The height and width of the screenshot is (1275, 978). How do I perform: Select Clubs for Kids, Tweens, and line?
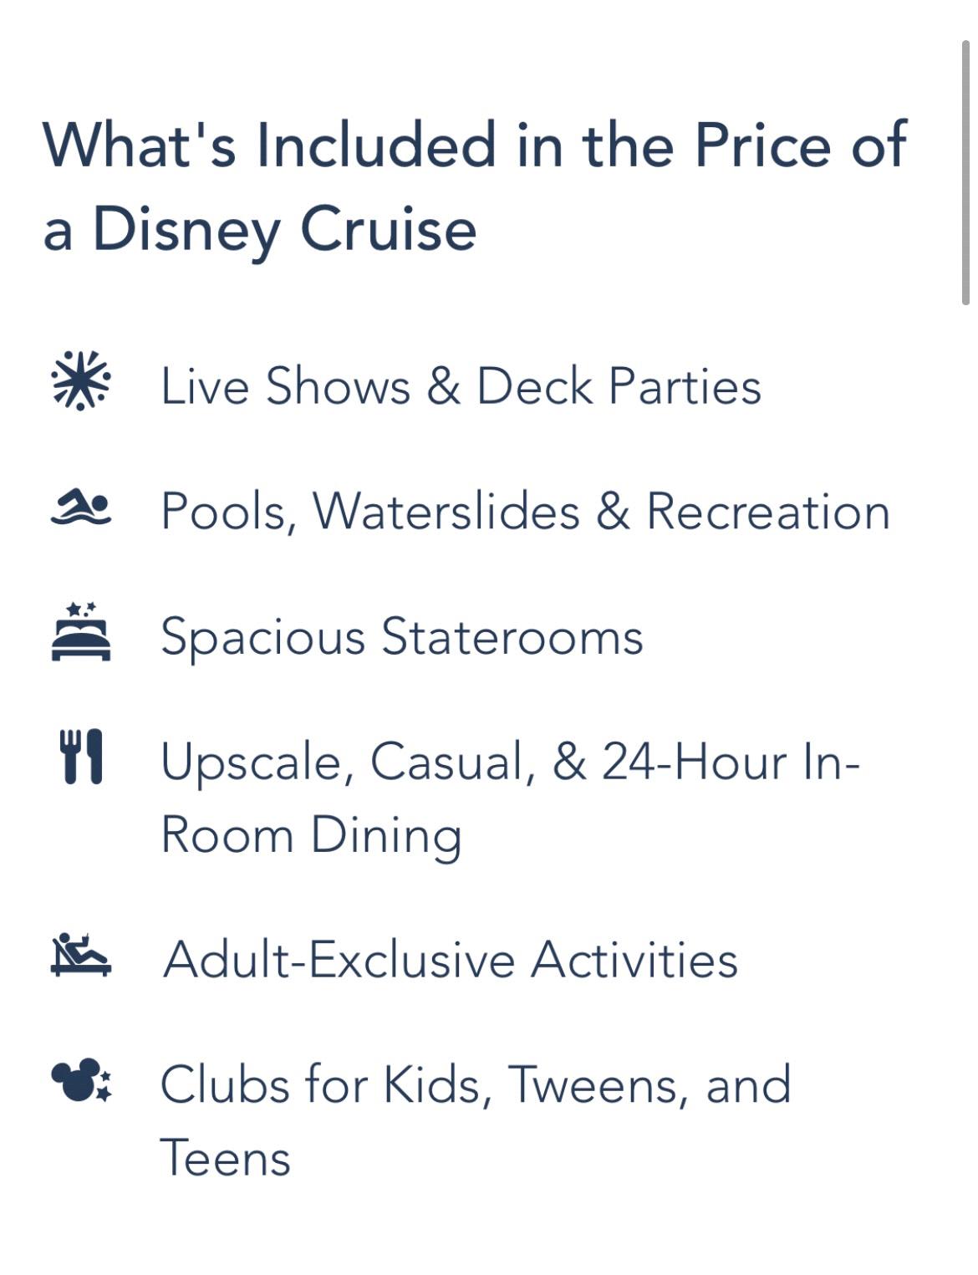pos(475,1085)
